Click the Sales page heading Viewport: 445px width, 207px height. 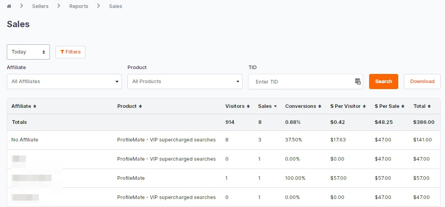point(18,24)
